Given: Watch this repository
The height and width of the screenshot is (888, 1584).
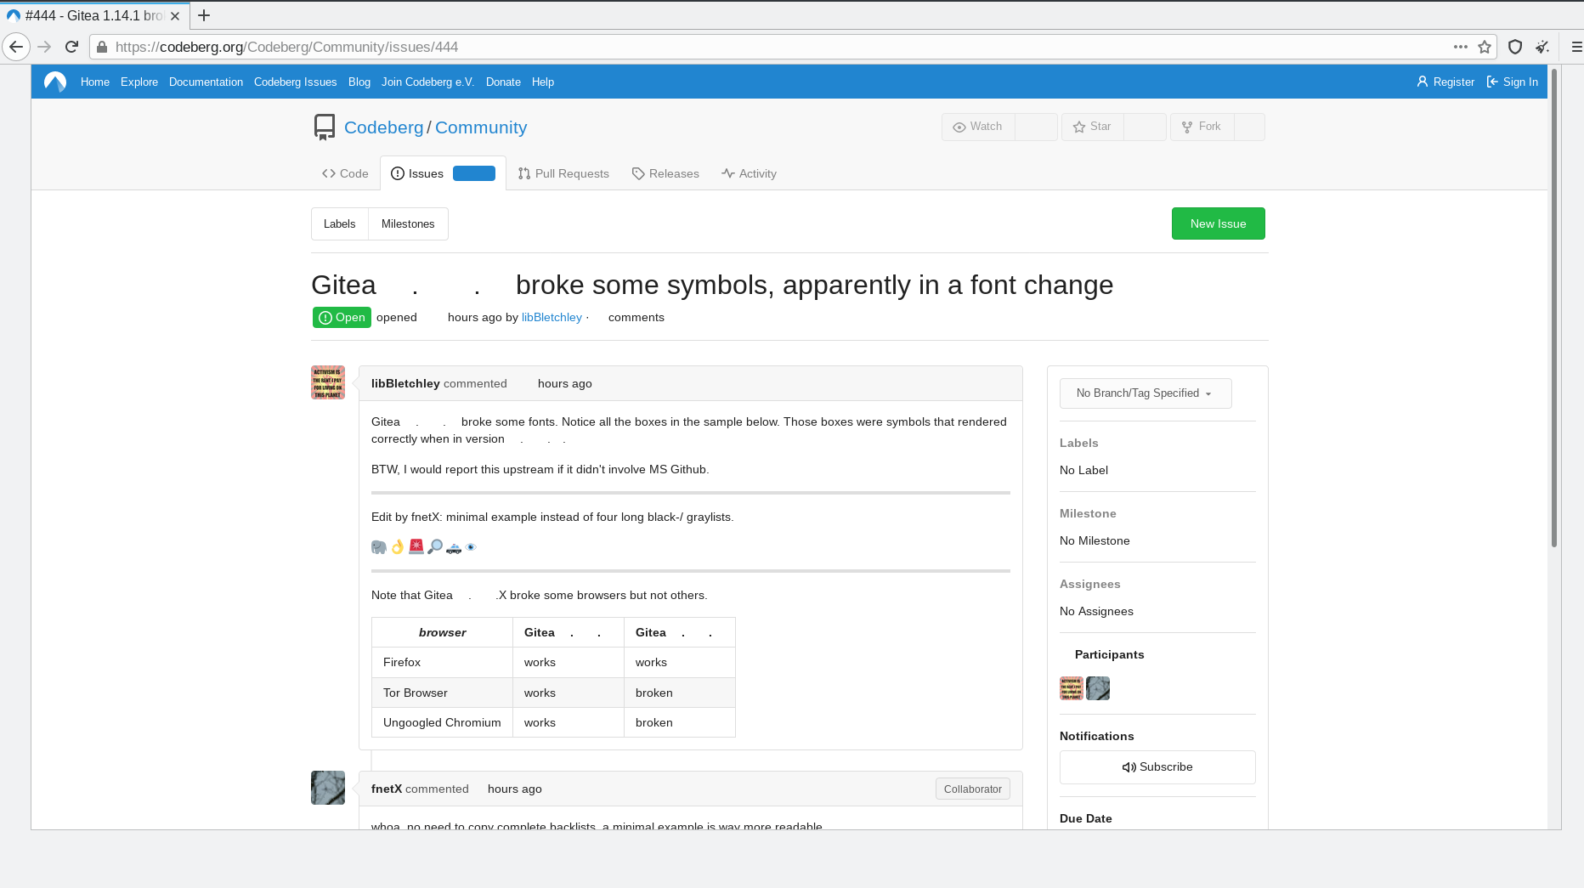Looking at the screenshot, I should click(x=978, y=127).
